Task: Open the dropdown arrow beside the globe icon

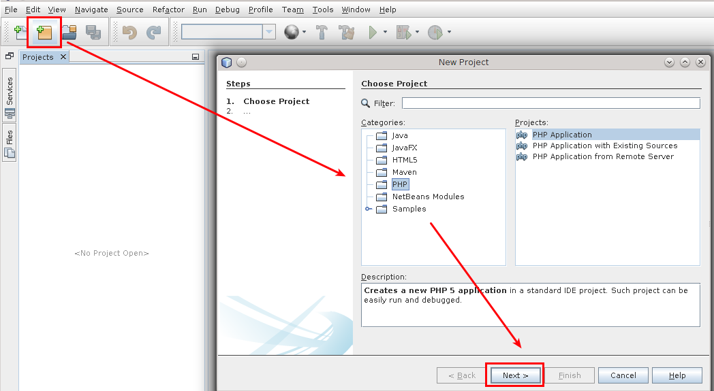Action: tap(304, 32)
